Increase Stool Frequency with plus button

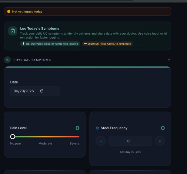[160, 141]
